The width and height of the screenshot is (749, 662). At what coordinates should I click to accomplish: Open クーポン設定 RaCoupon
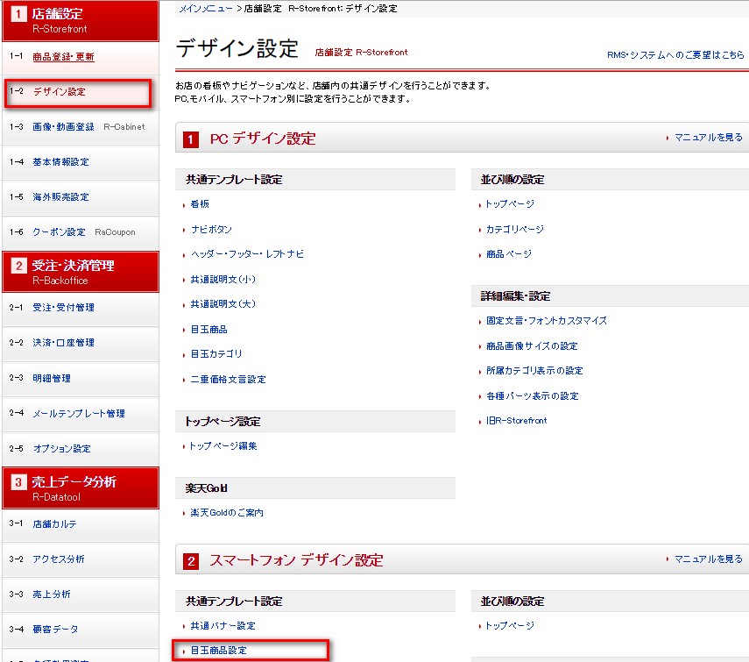click(x=59, y=232)
